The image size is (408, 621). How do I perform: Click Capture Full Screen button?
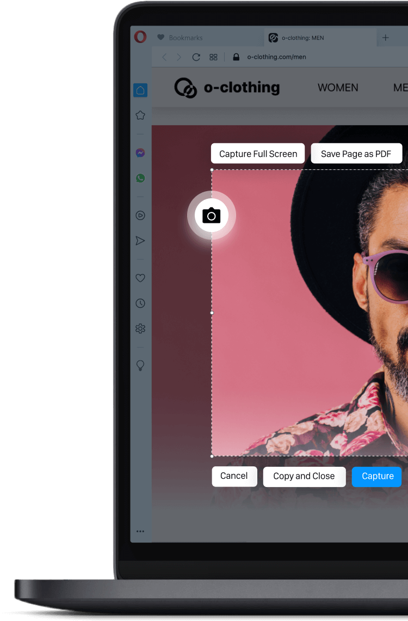[x=258, y=154]
